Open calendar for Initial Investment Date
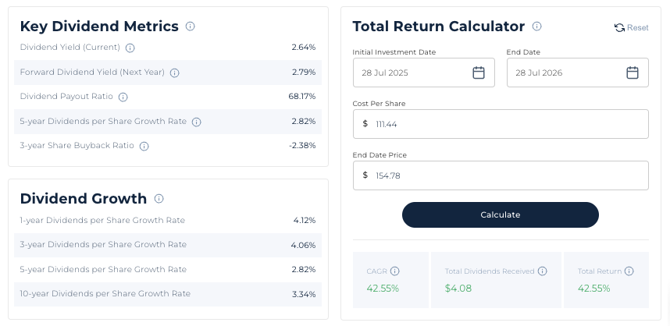 click(x=479, y=73)
